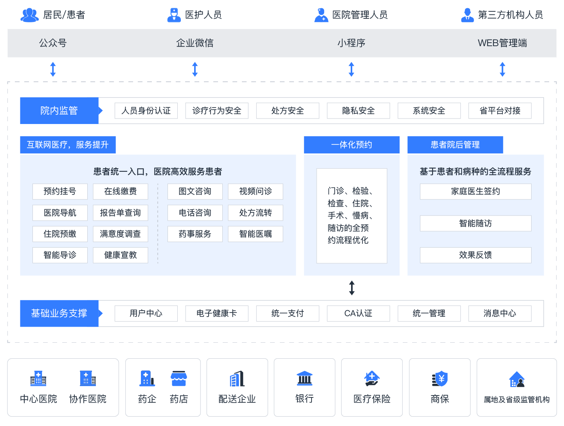Click the 中心医院 hospital icon
Screen dimensions: 564x426
tap(38, 378)
